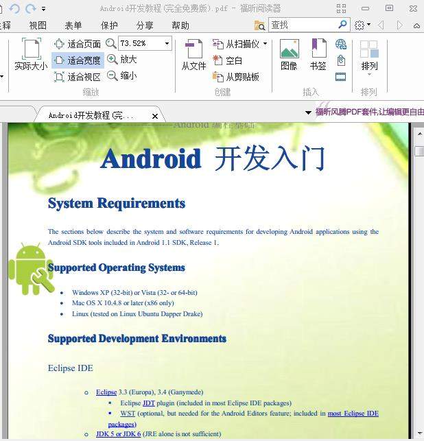424x441 pixels.
Task: Insert 书签 bookmark
Action: pos(318,55)
